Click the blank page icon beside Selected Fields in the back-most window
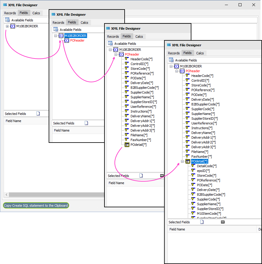Viewport: 262px width, 264px height. point(38,113)
